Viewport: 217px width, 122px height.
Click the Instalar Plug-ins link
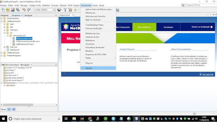click(x=127, y=49)
